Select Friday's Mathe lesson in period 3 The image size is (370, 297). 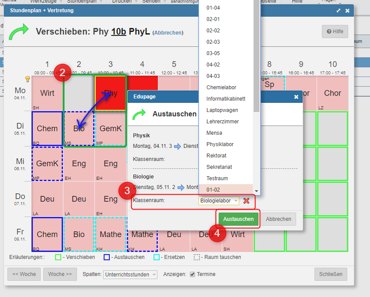click(x=111, y=234)
